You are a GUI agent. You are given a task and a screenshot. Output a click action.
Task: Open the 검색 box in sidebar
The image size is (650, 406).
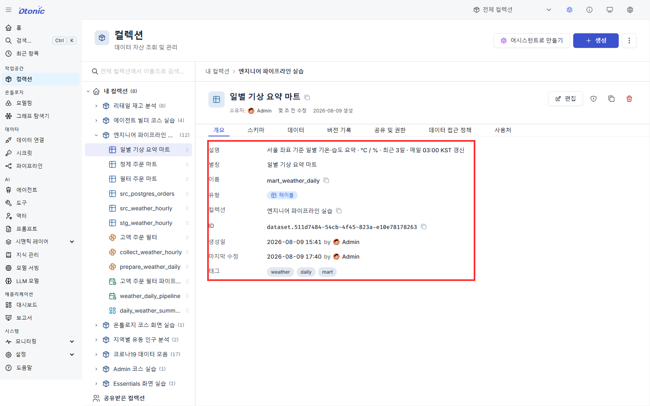tap(41, 41)
